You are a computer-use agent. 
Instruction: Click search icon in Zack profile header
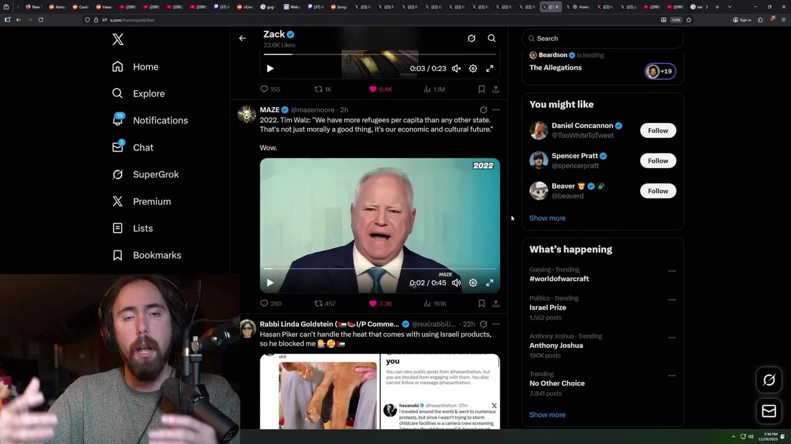pyautogui.click(x=492, y=38)
